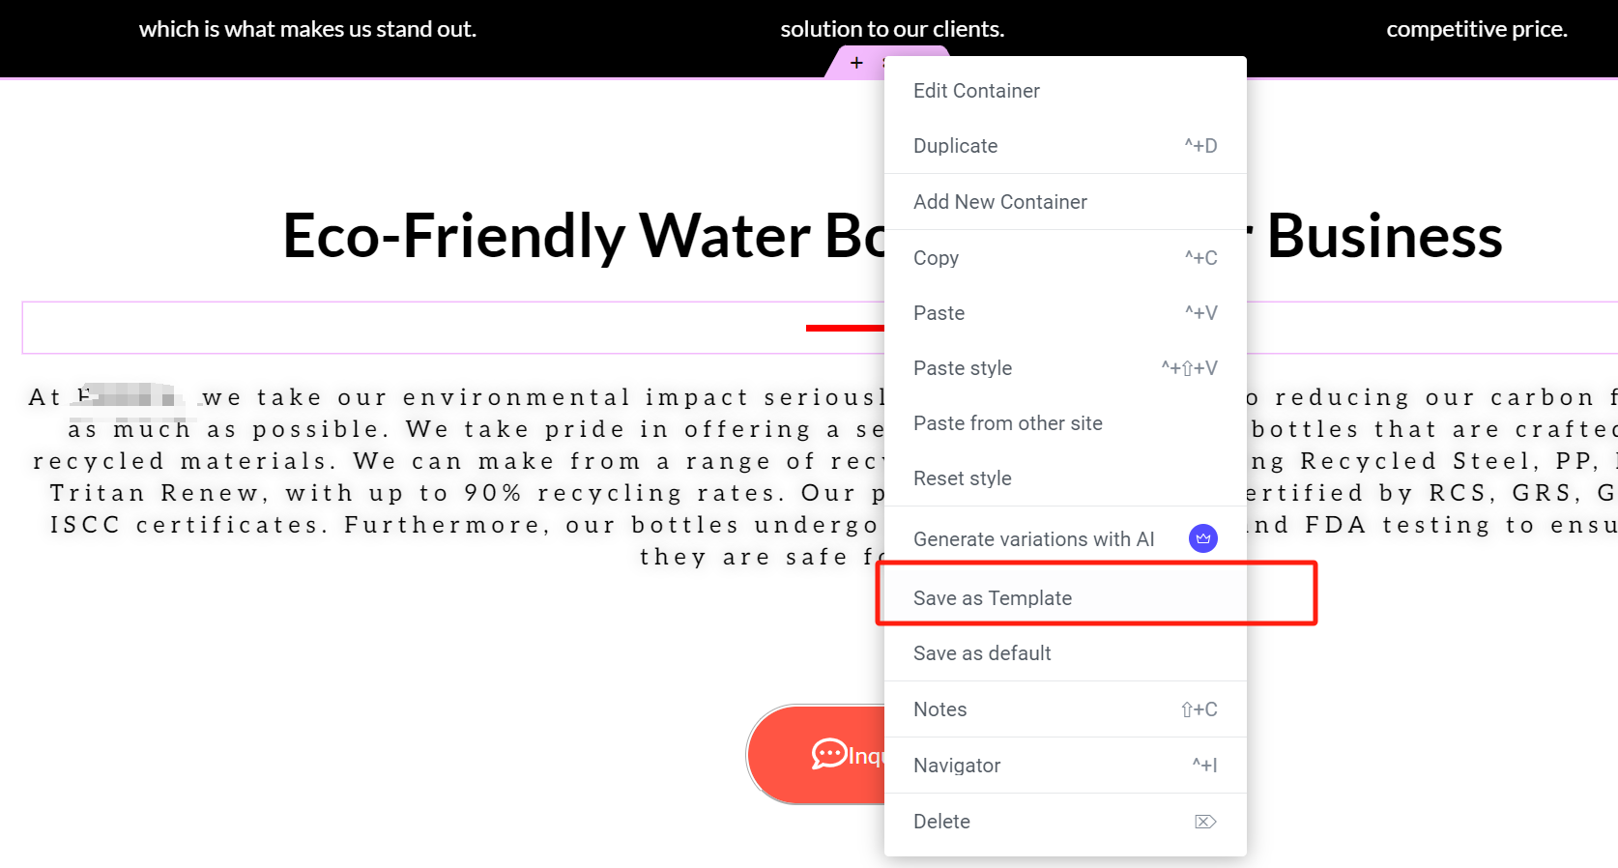
Task: Click the Eco-Friendly Water heading
Action: tap(582, 236)
